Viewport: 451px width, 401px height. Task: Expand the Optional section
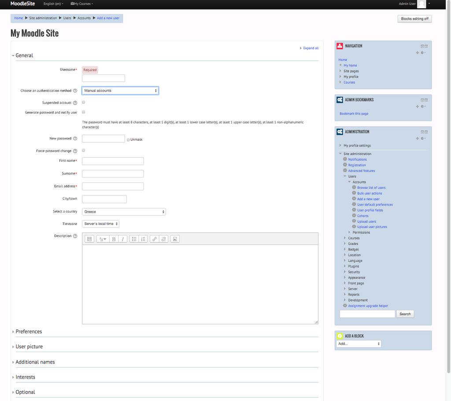pyautogui.click(x=25, y=392)
